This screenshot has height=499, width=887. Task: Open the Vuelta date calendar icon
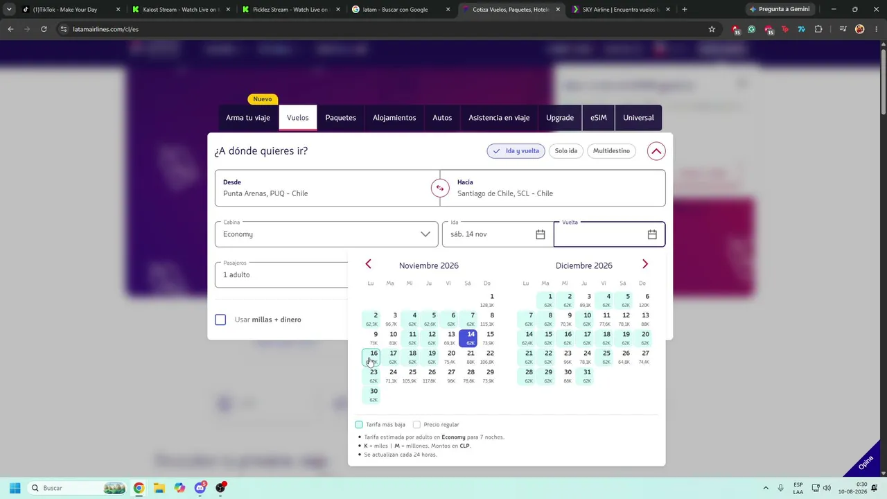point(652,234)
